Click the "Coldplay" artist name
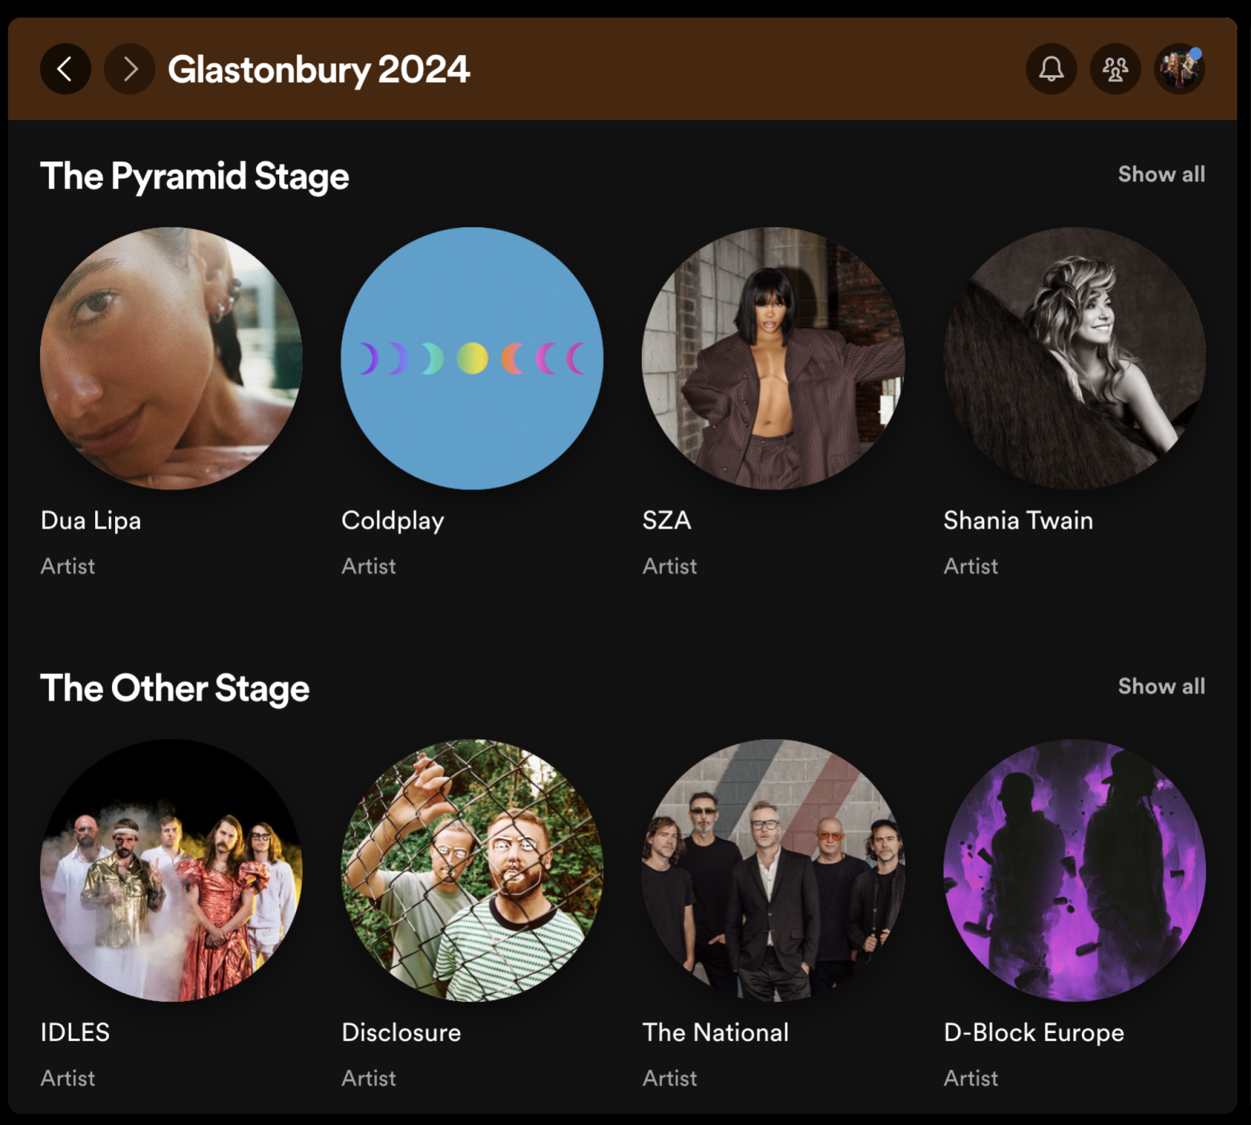Viewport: 1251px width, 1125px height. click(x=392, y=521)
